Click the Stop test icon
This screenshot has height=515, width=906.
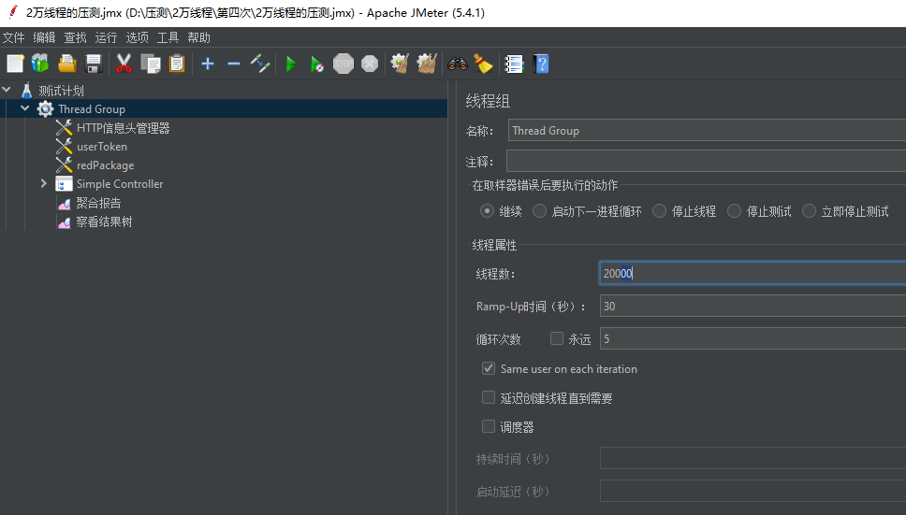tap(343, 64)
